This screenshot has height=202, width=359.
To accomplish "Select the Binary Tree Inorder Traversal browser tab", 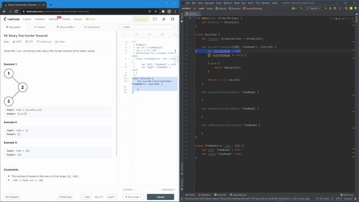I will point(24,4).
